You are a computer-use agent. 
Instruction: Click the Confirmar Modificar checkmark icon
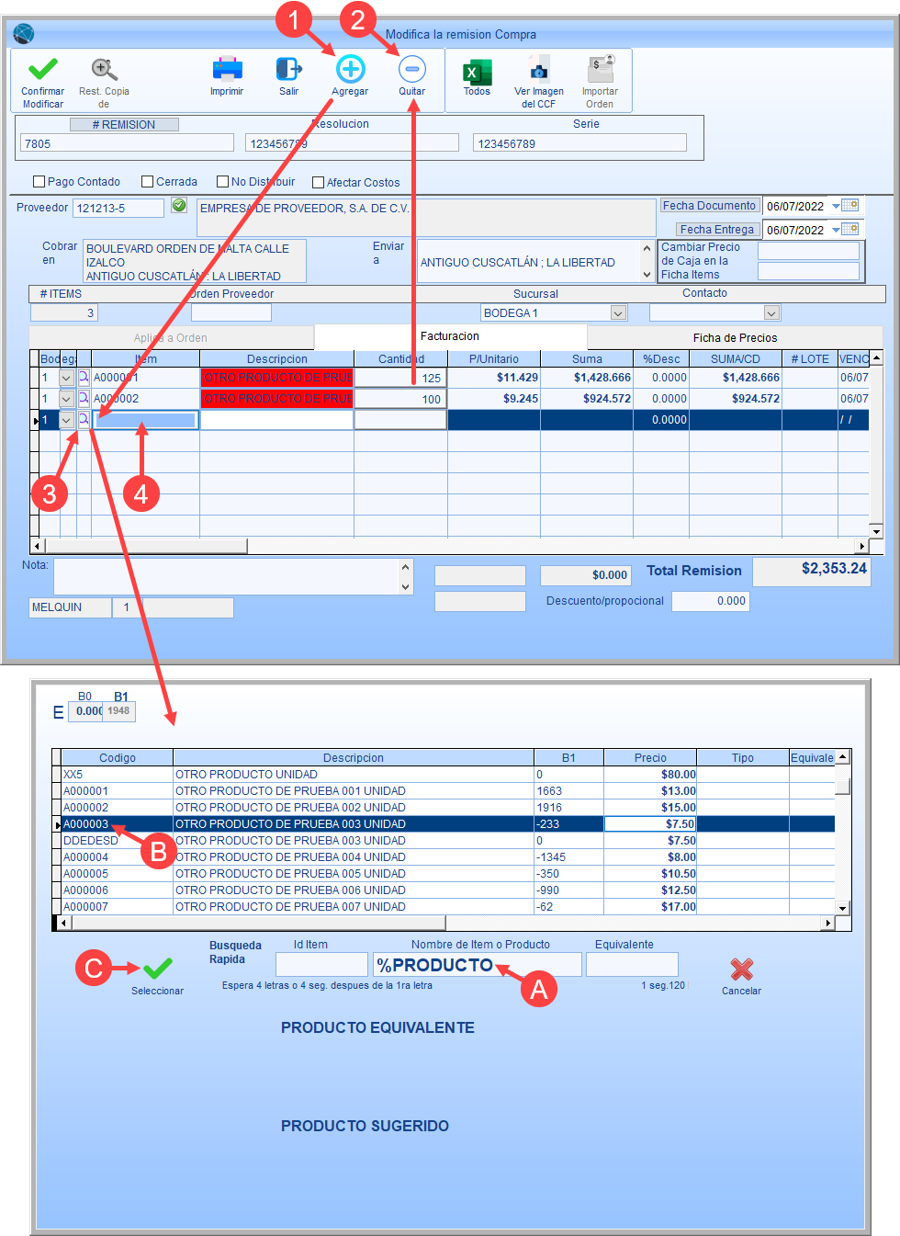click(x=43, y=69)
